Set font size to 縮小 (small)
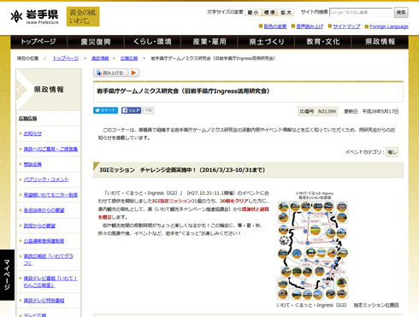The image size is (419, 317). pyautogui.click(x=253, y=12)
